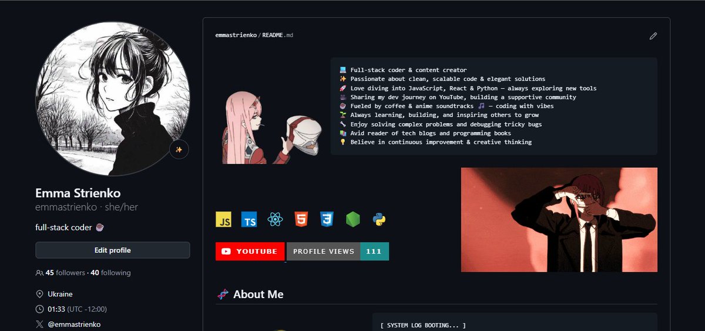This screenshot has width=705, height=331.
Task: Open the sparkle status badge on avatar
Action: point(179,150)
